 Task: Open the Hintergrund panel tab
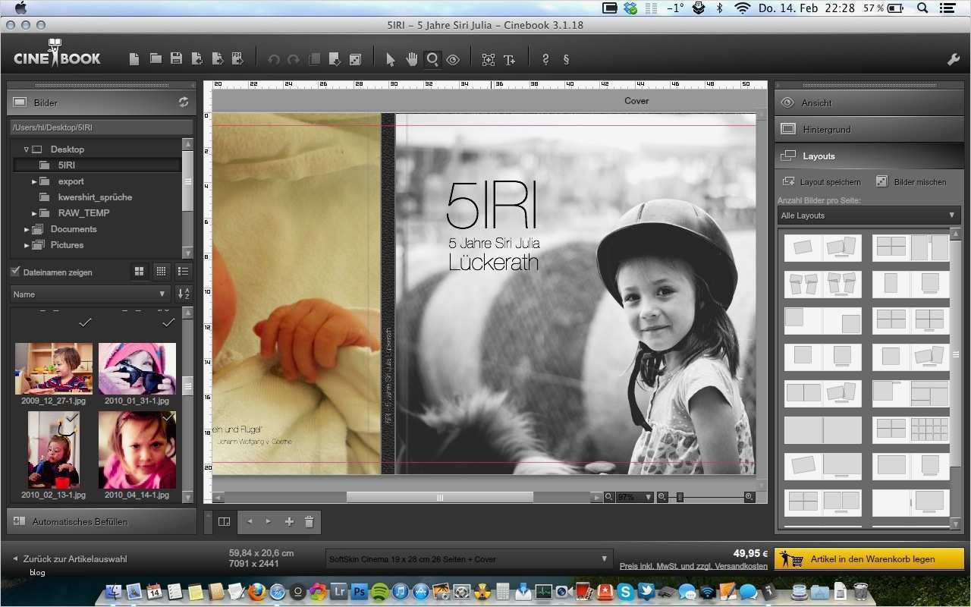pyautogui.click(x=869, y=130)
